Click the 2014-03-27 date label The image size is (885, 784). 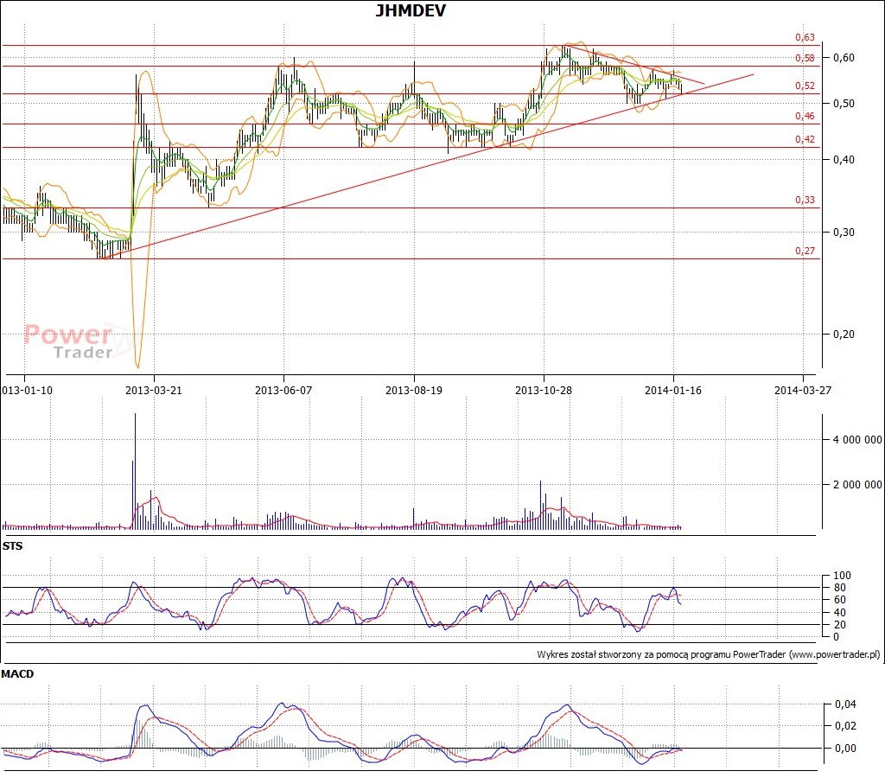[803, 390]
